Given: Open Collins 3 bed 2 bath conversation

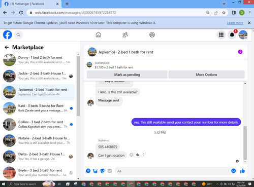Looking at the screenshot, I should point(38,124).
